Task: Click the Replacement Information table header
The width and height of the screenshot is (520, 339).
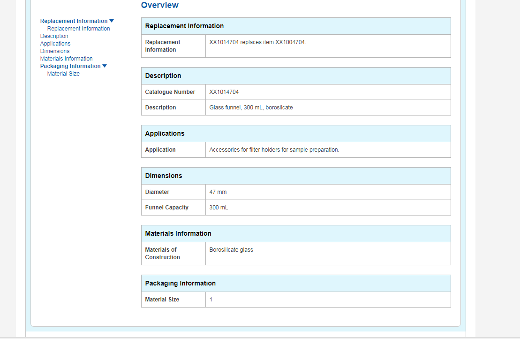Action: (296, 26)
